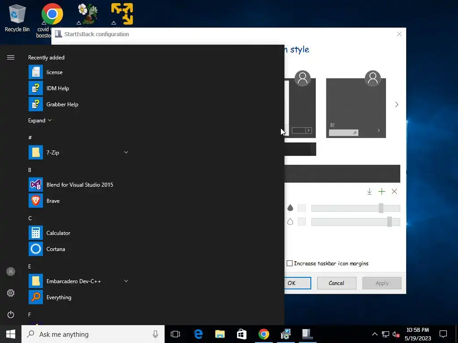Open Task View on the taskbar
This screenshot has width=458, height=343.
[x=175, y=334]
